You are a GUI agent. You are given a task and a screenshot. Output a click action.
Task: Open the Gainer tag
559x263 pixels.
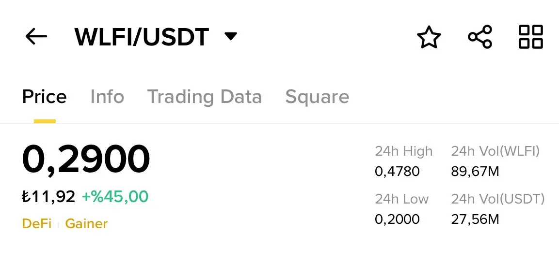pos(86,223)
